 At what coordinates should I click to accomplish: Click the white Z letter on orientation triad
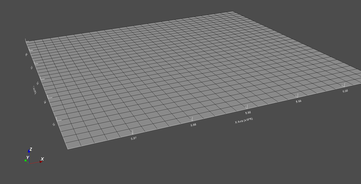(31, 149)
